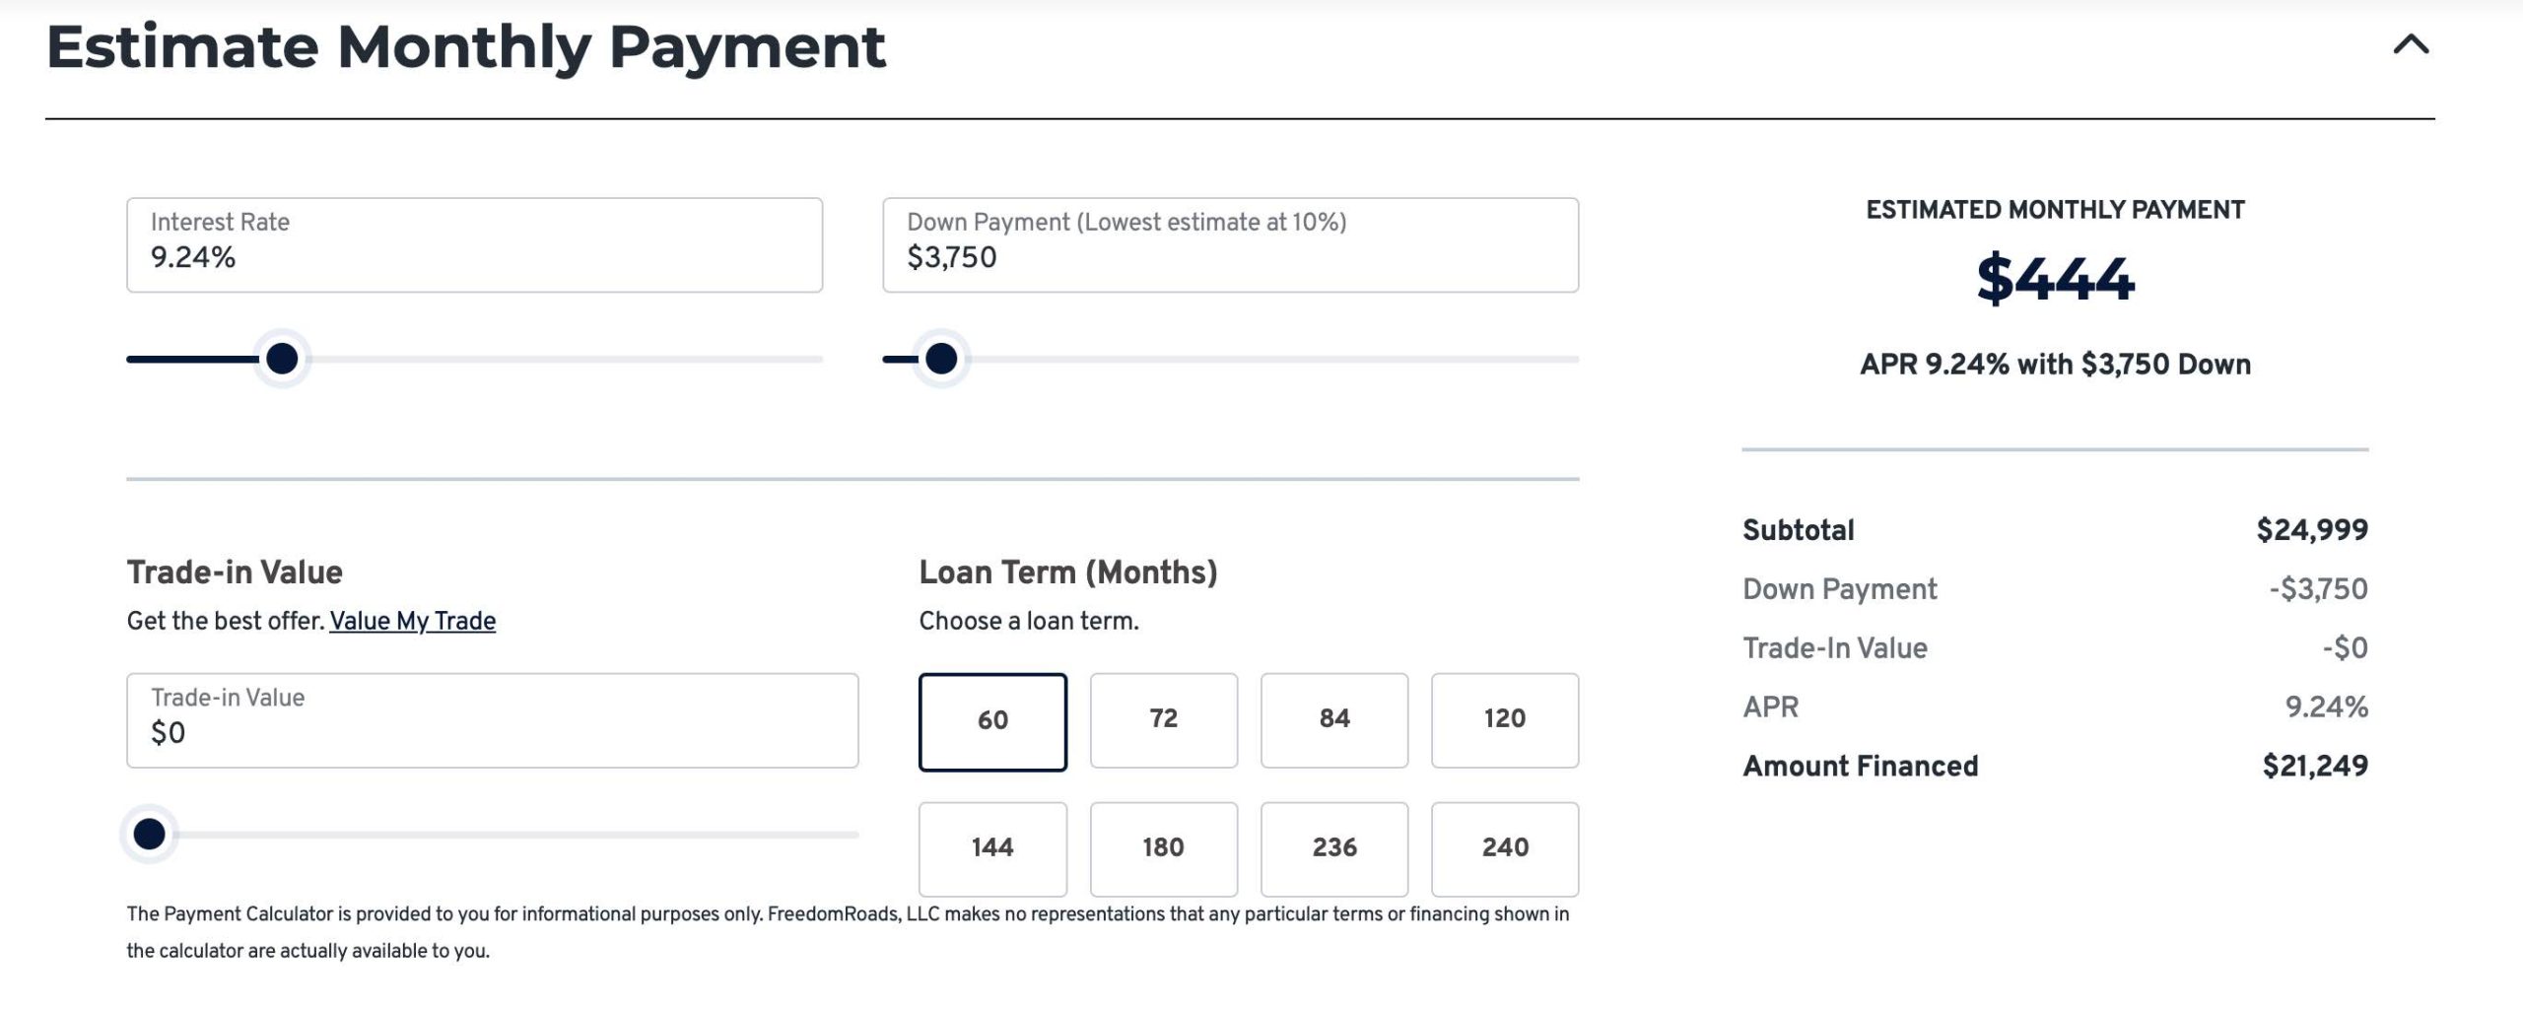The image size is (2523, 1010).
Task: Select the 144 month loan term
Action: [992, 848]
